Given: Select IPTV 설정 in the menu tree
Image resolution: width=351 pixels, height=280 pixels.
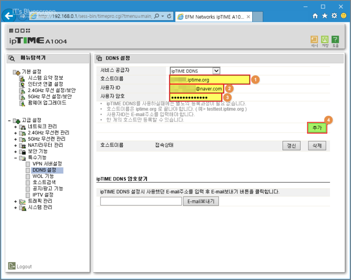Looking at the screenshot, I should [43, 195].
